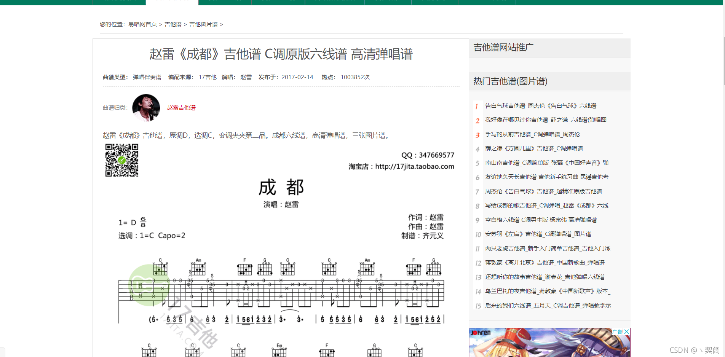Click the first C chord diagram

point(160,267)
